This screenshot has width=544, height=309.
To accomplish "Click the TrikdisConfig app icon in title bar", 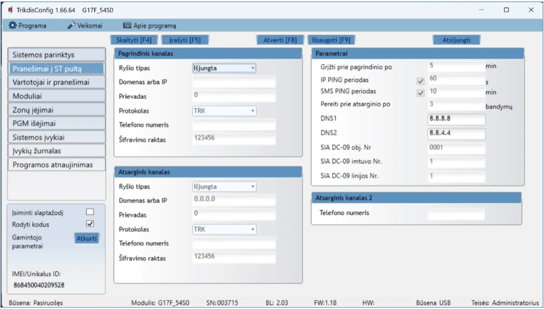I will [10, 10].
